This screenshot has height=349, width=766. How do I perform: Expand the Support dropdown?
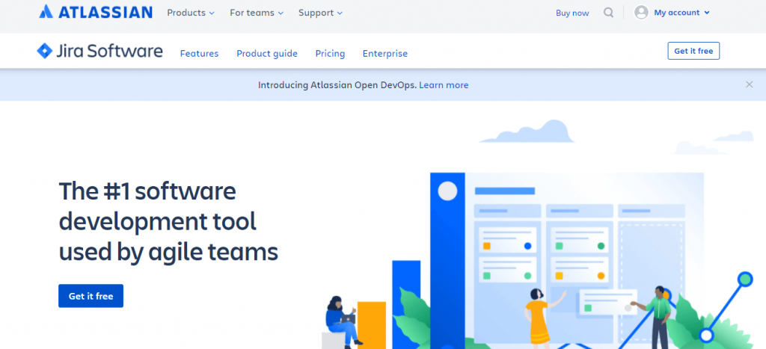click(x=320, y=13)
